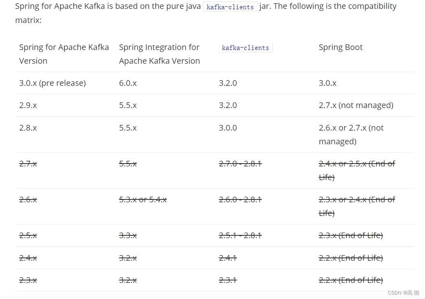The height and width of the screenshot is (299, 425).
Task: Click the 2.6.x or 2.7.x (not managed) cell
Action: (x=351, y=135)
